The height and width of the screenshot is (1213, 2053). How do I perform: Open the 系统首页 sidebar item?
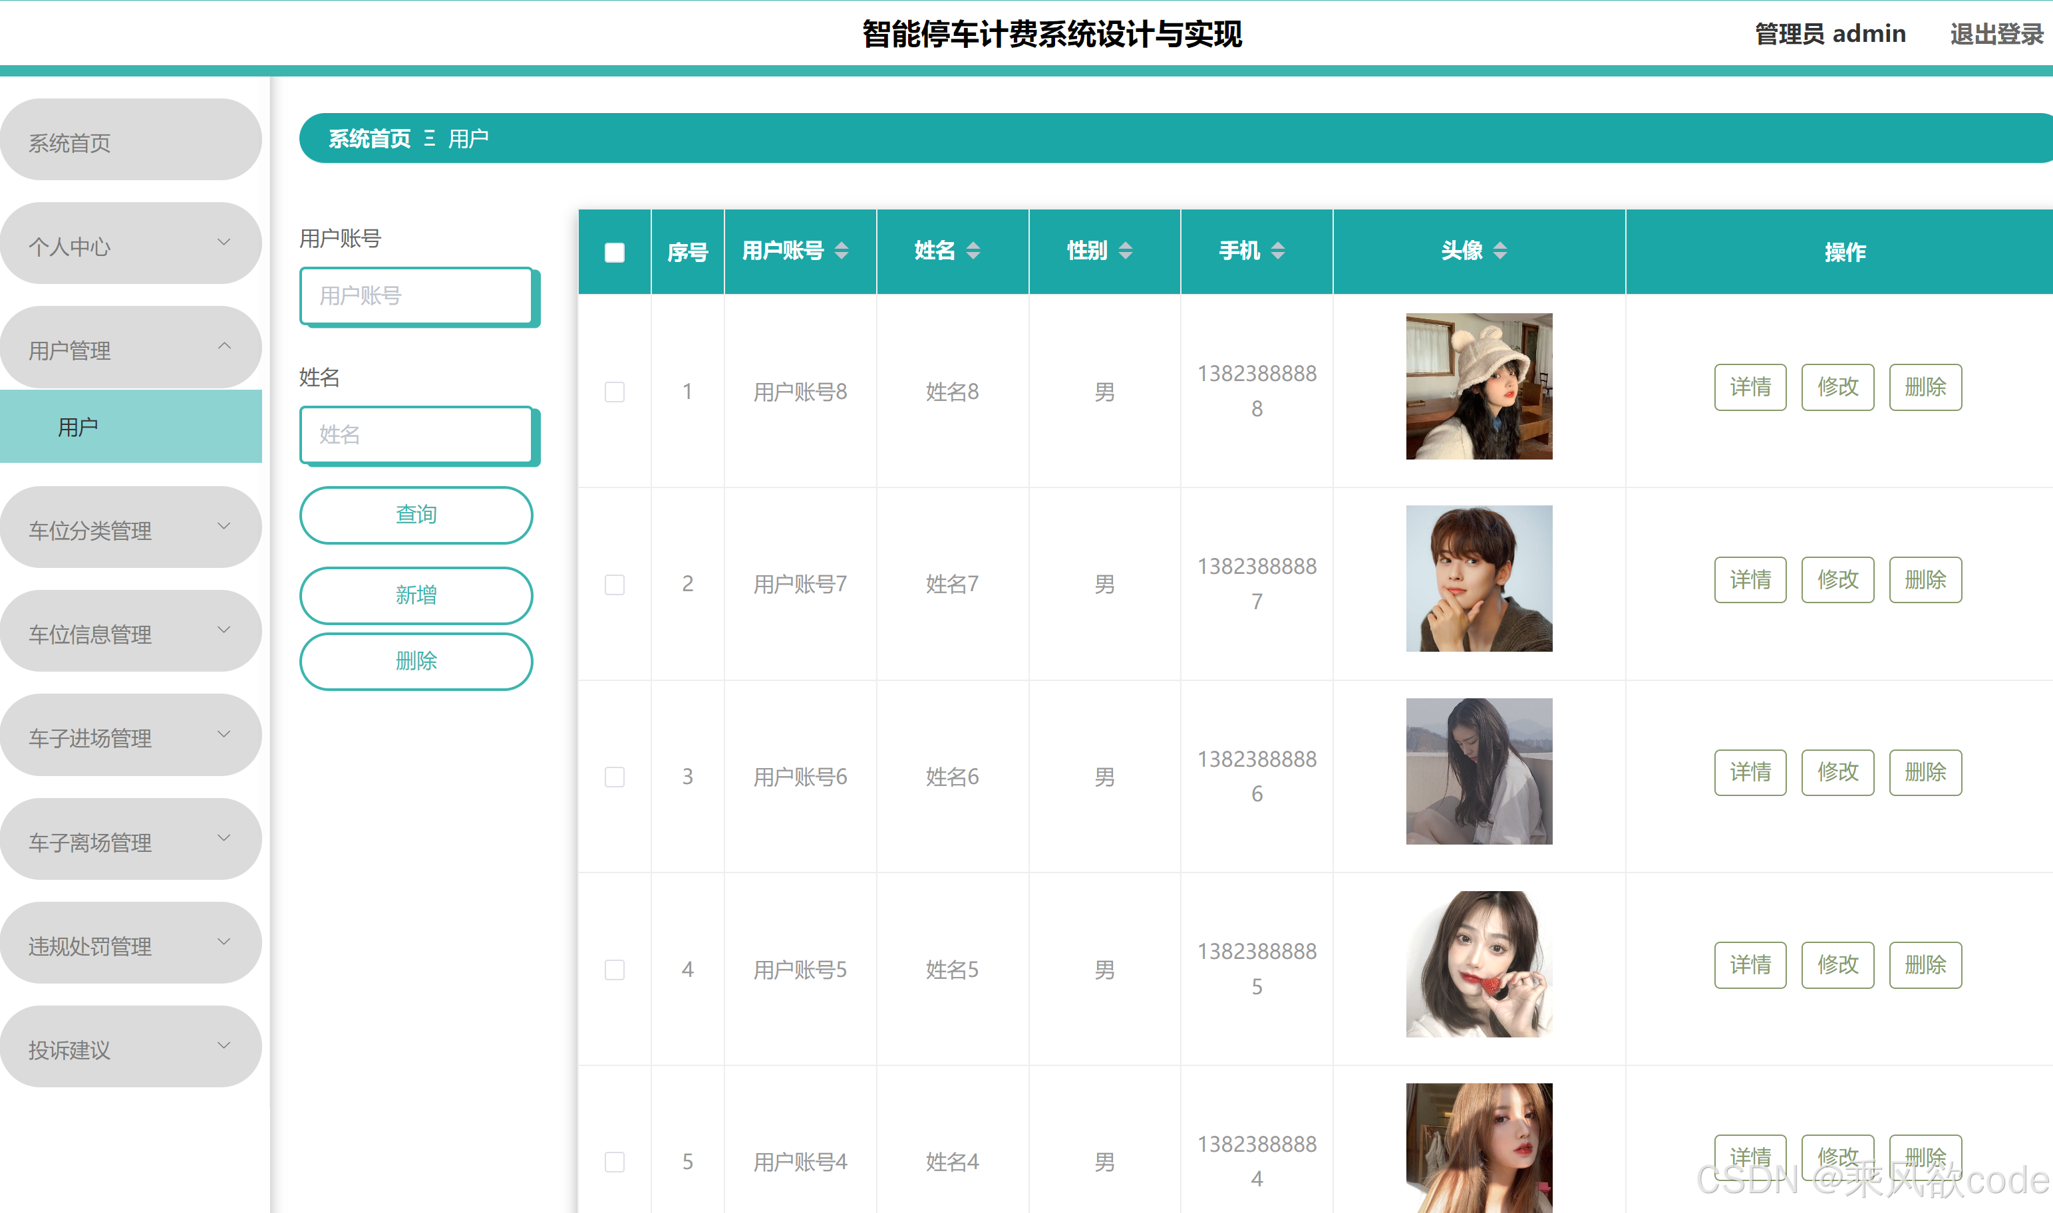[x=131, y=142]
